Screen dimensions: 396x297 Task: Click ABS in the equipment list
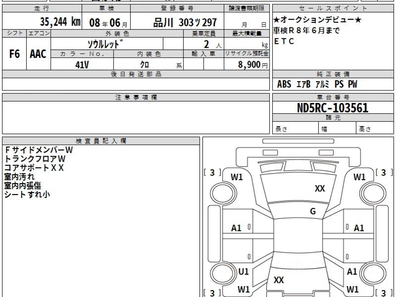(284, 84)
